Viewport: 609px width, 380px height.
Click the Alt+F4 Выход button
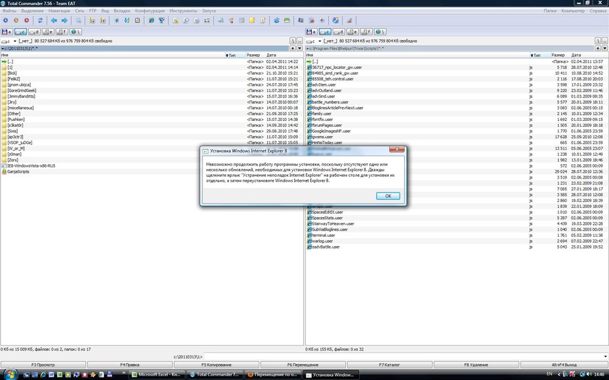(564, 364)
